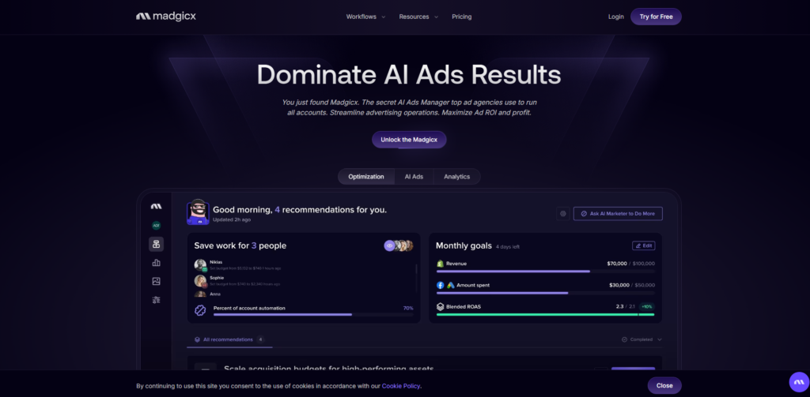This screenshot has width=810, height=397.
Task: Click the $70,000 revenue value
Action: [x=619, y=264]
